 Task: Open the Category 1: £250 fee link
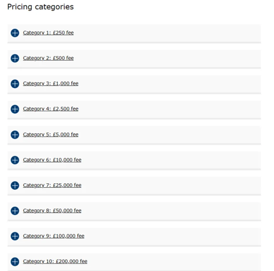tap(48, 33)
